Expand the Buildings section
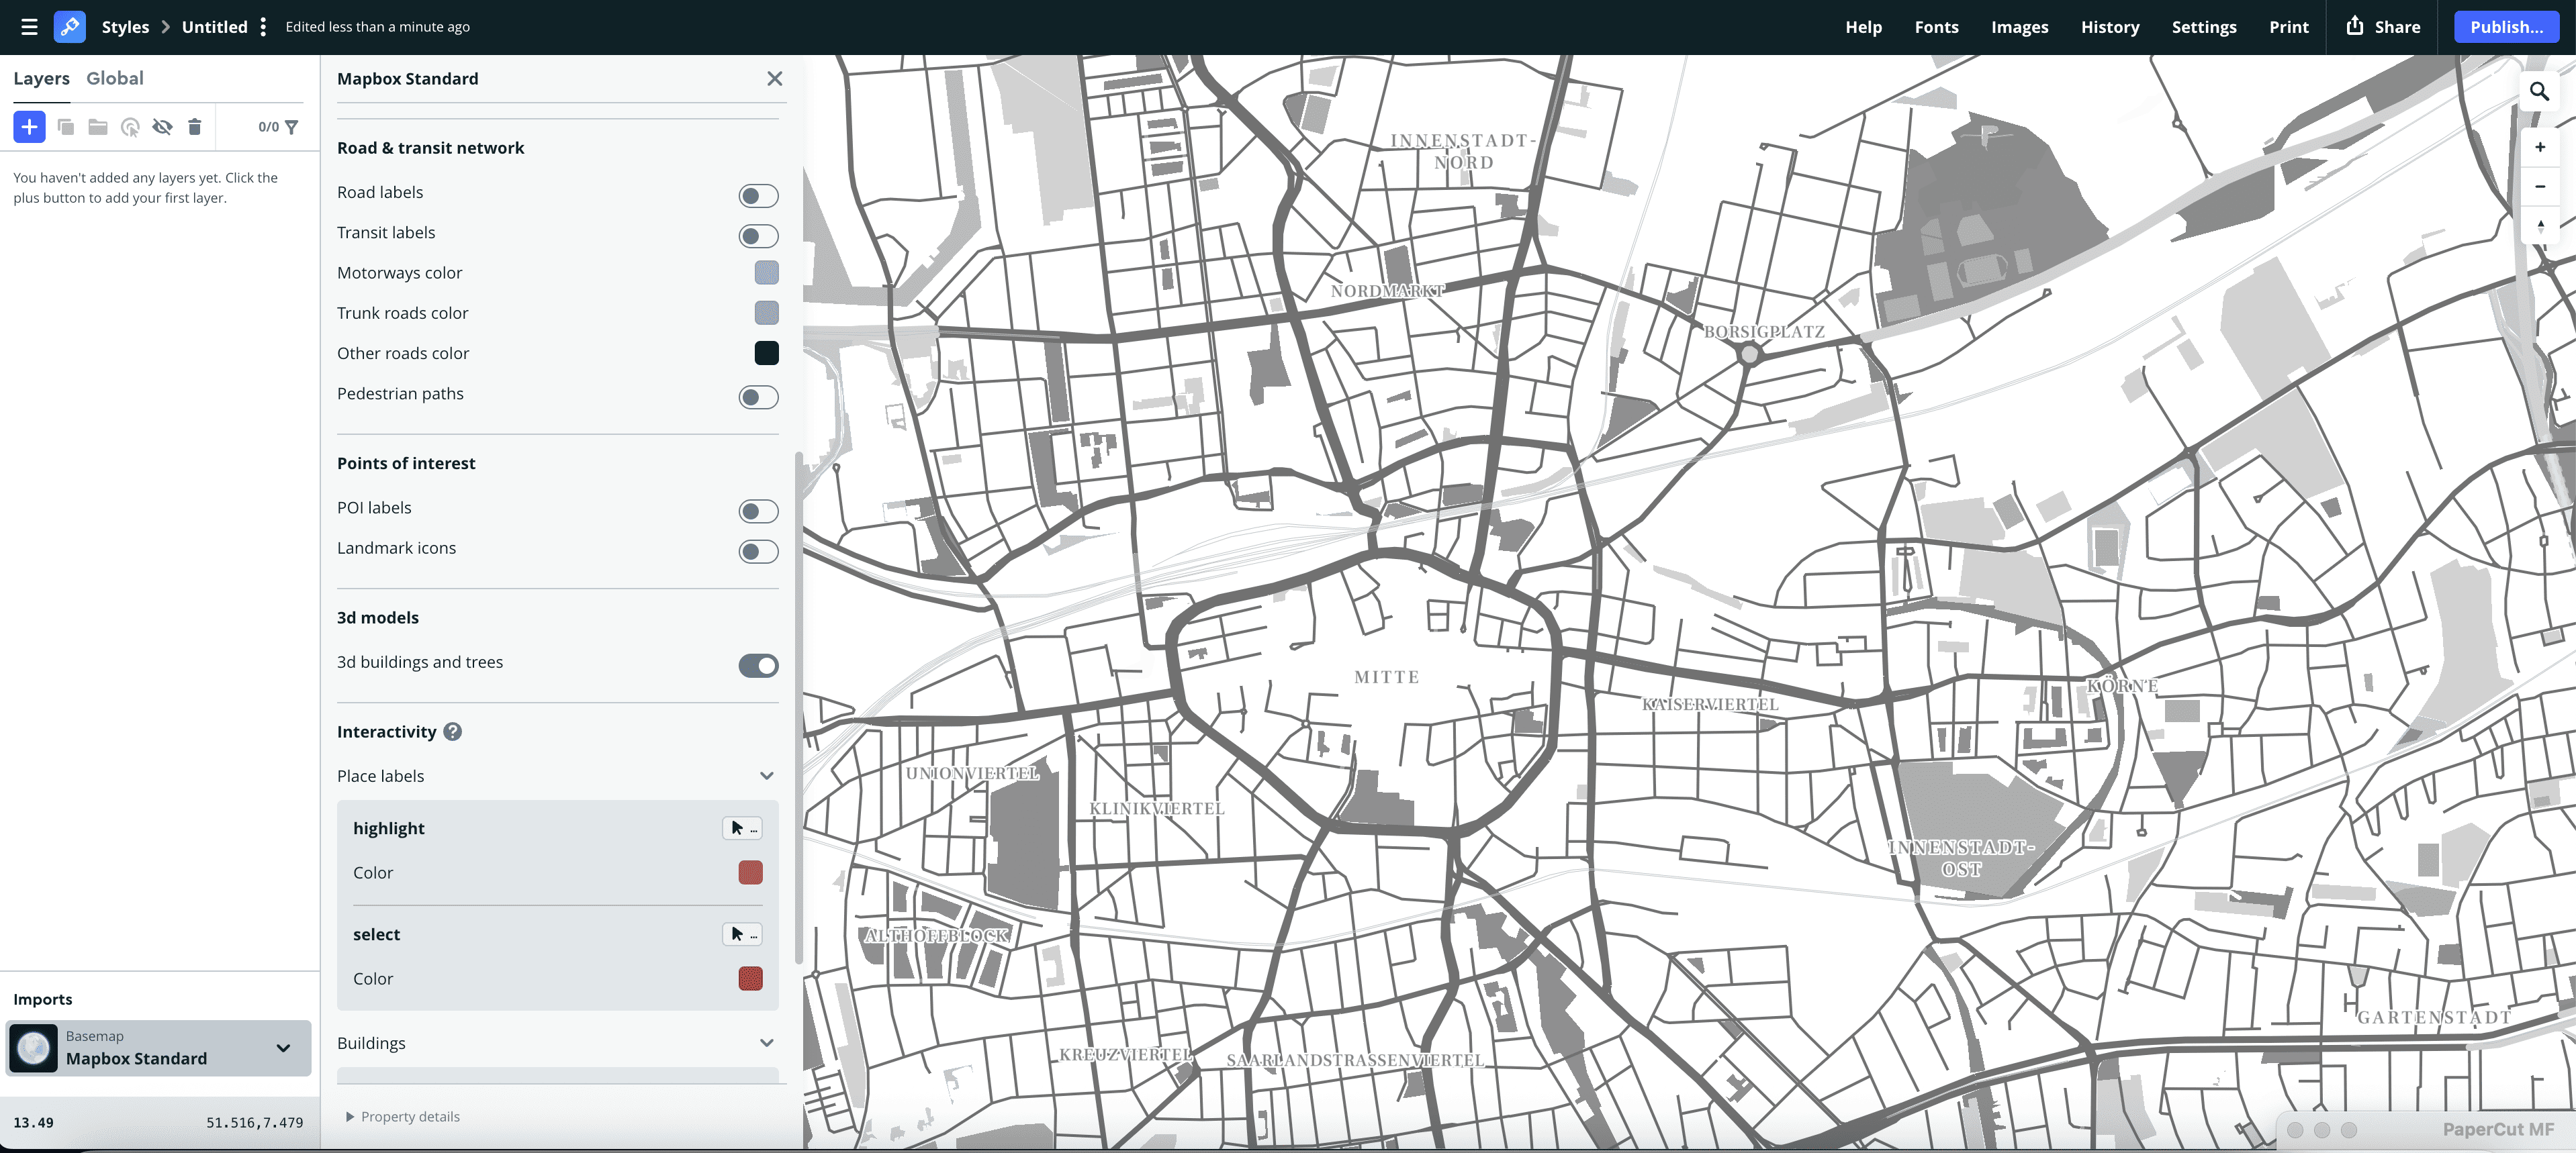 click(767, 1042)
